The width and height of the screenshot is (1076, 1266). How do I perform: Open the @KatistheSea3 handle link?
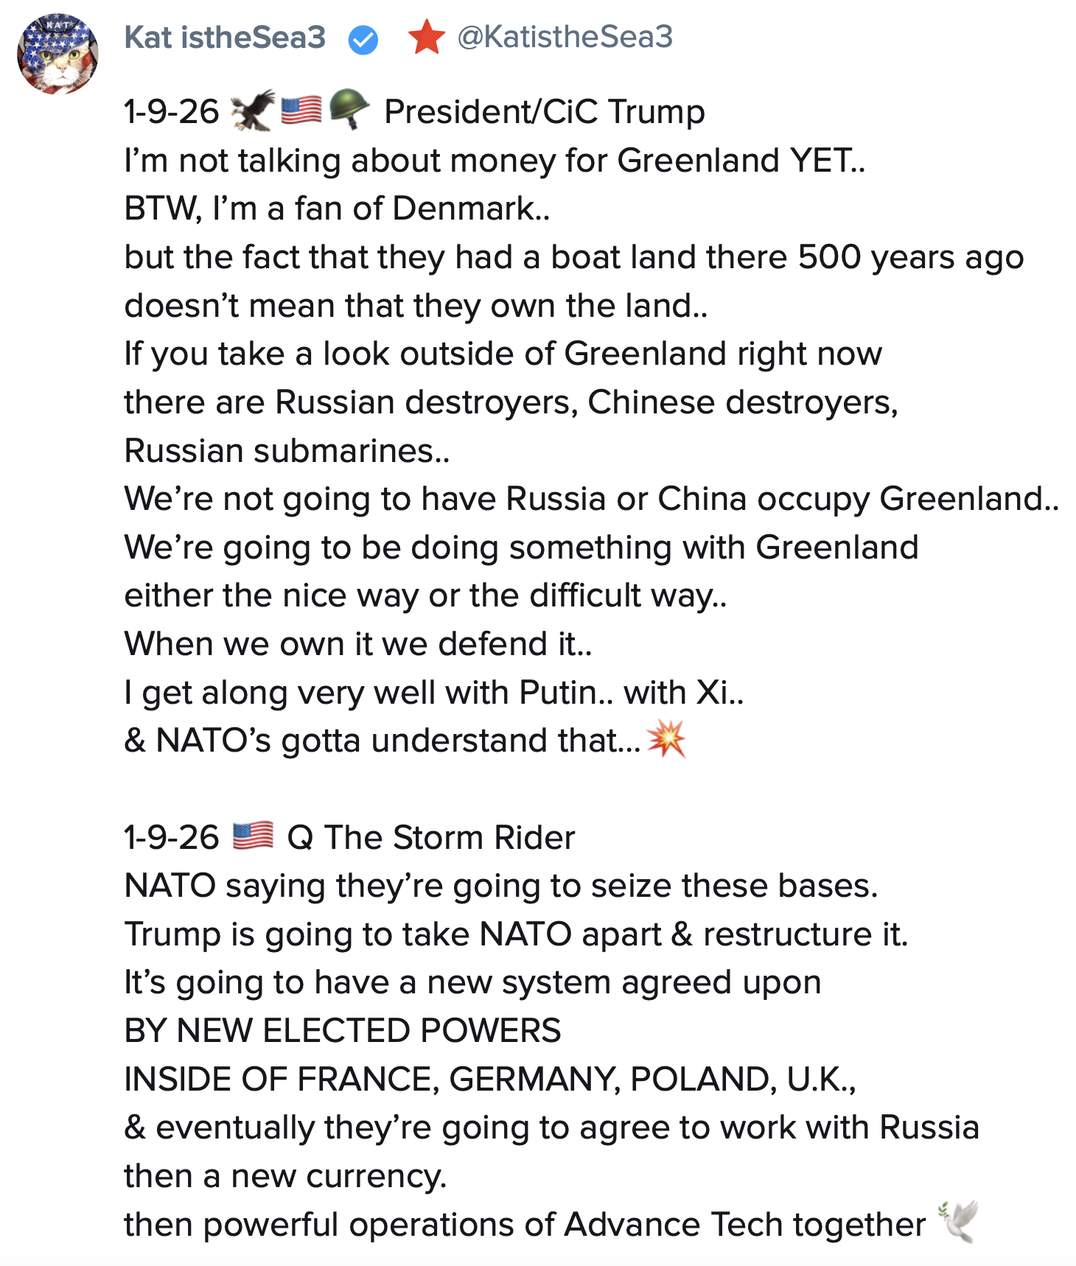[565, 37]
